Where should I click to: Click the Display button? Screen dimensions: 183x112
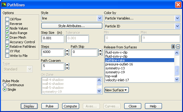tap(29, 106)
